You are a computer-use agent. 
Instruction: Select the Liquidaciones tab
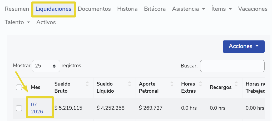point(53,9)
